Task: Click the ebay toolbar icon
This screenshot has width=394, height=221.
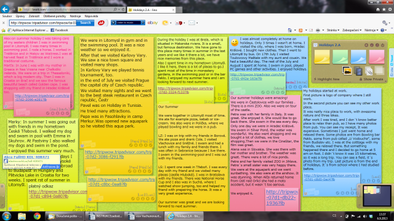Action: 153,23
